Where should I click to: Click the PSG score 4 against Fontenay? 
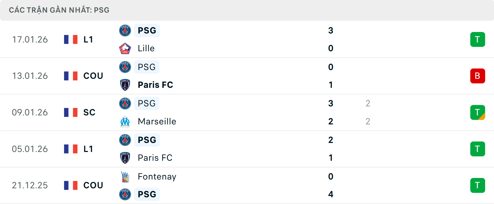(331, 194)
